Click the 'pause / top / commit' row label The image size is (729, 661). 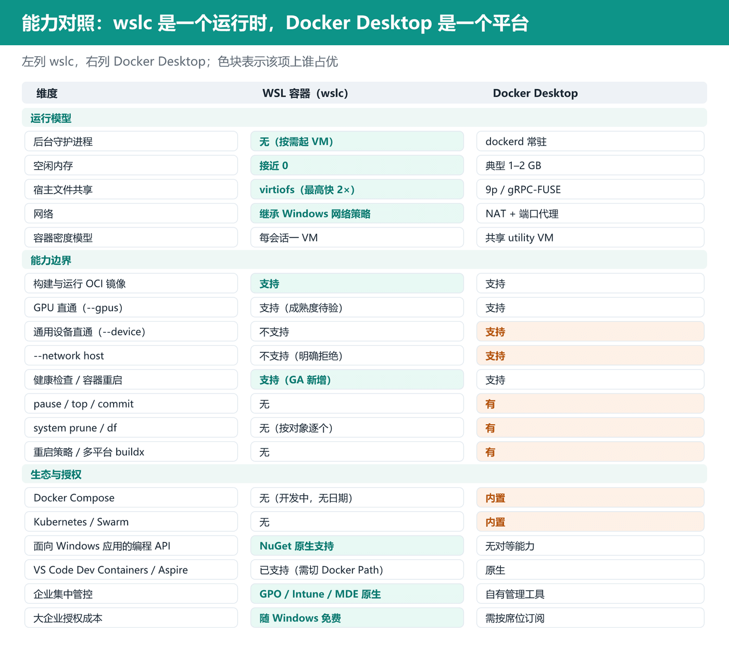pyautogui.click(x=131, y=403)
